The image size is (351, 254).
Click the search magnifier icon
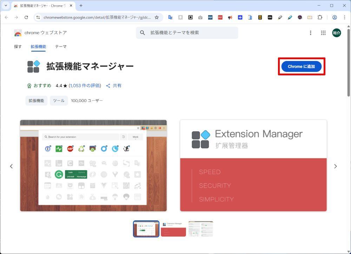click(143, 33)
